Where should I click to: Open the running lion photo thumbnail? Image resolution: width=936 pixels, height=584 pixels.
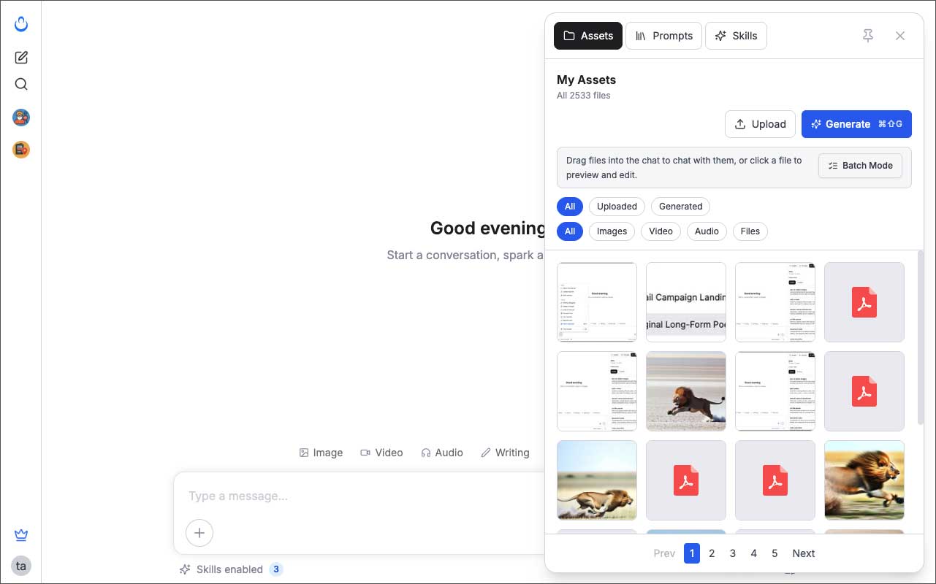pos(685,391)
